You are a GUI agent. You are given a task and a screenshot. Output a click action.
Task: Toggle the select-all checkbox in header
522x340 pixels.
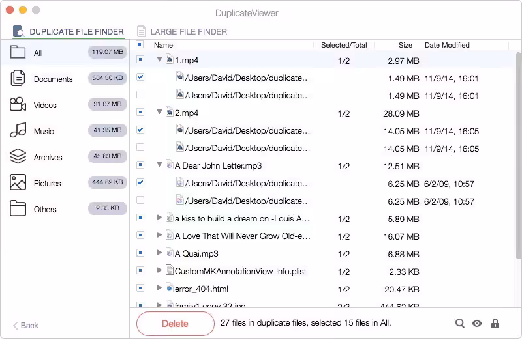(140, 44)
